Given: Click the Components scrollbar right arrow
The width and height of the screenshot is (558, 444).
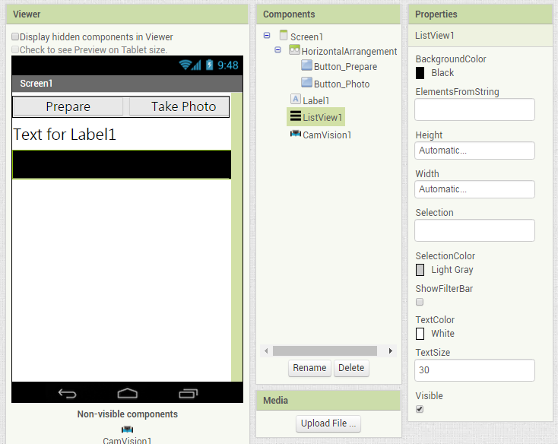Looking at the screenshot, I should (391, 350).
